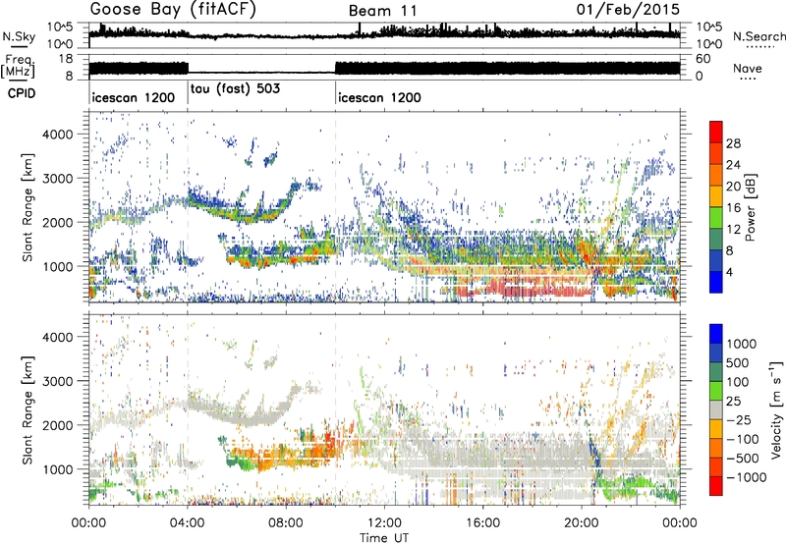Click the 'Freq. [MHz]' axis label
Viewport: 786px width, 544px height.
tap(18, 67)
